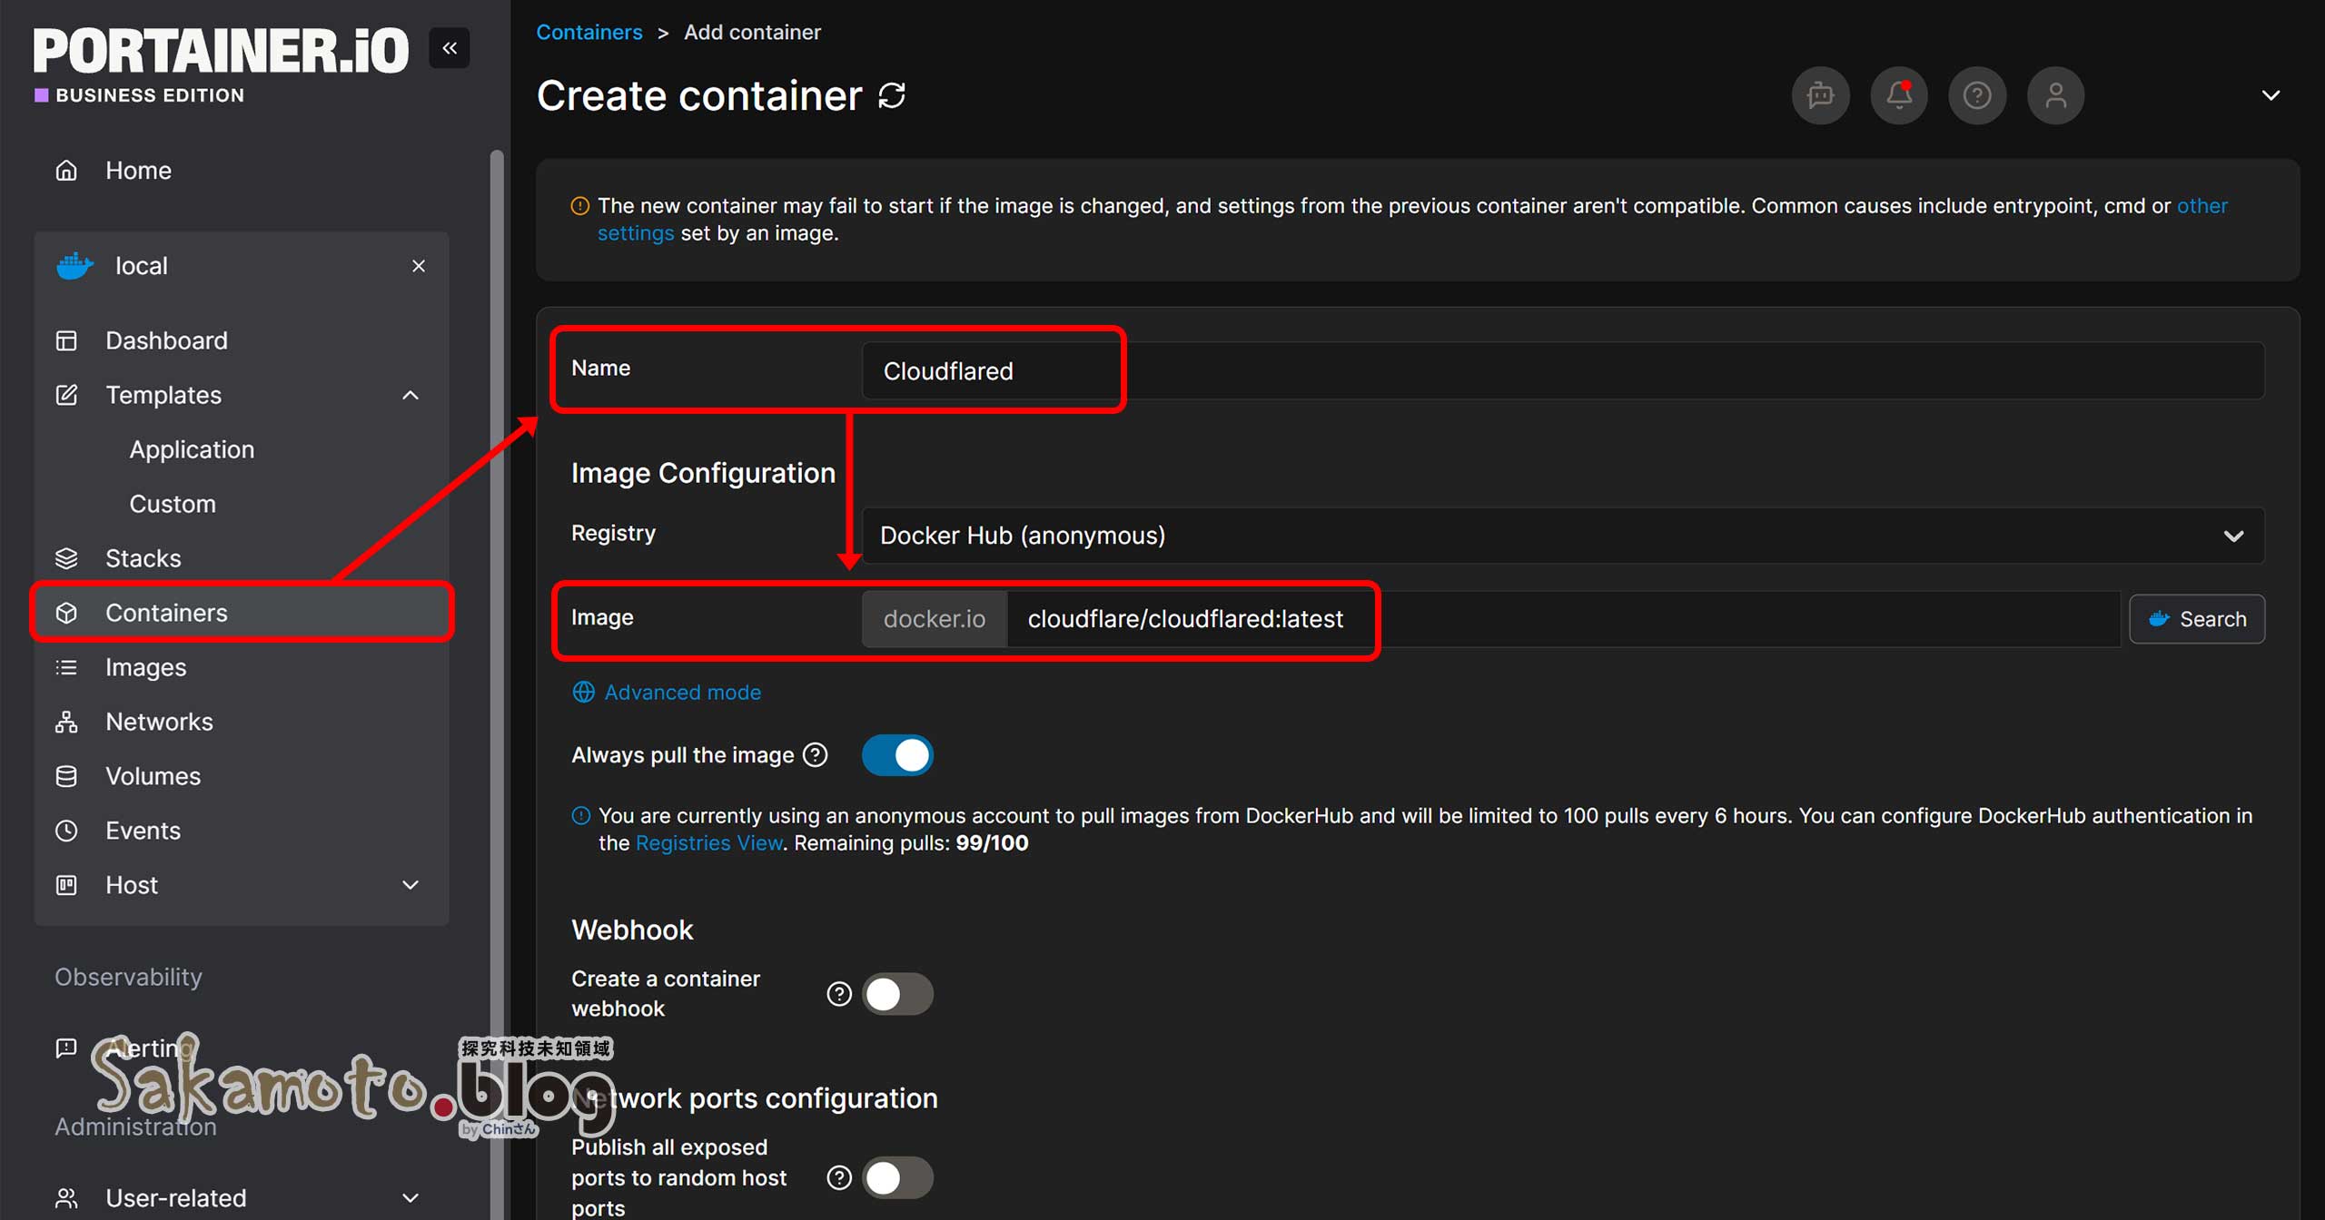
Task: Go to Images in the sidebar
Action: 145,667
